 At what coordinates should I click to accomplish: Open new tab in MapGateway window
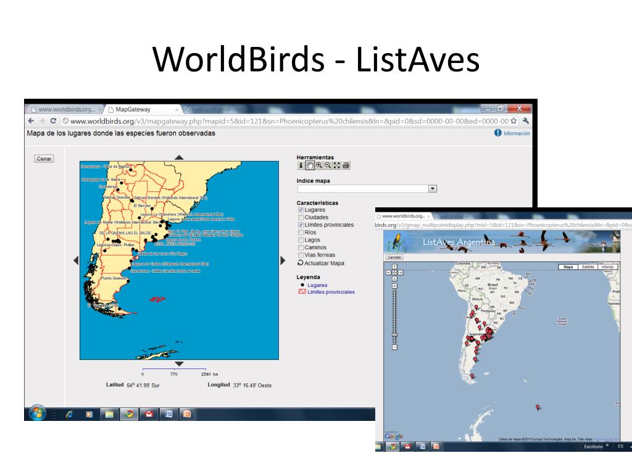(188, 109)
